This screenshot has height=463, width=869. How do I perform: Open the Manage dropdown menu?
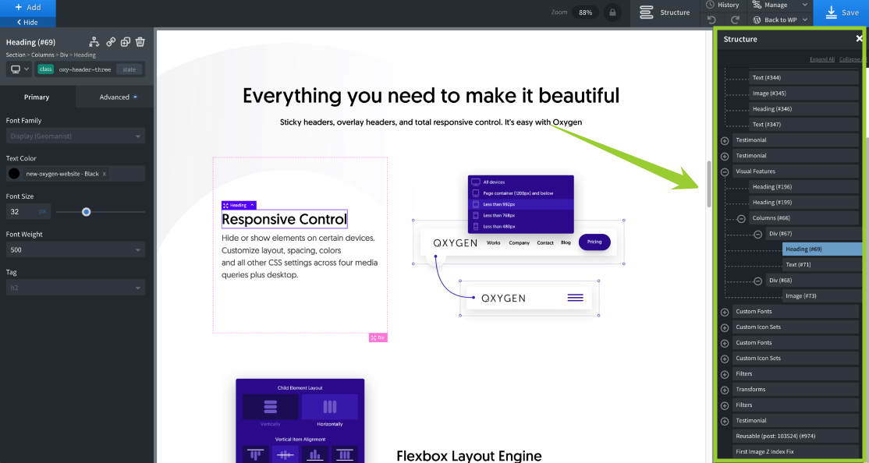click(x=780, y=5)
